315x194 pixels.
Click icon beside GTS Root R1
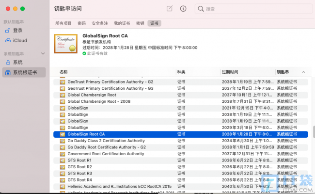pyautogui.click(x=63, y=161)
